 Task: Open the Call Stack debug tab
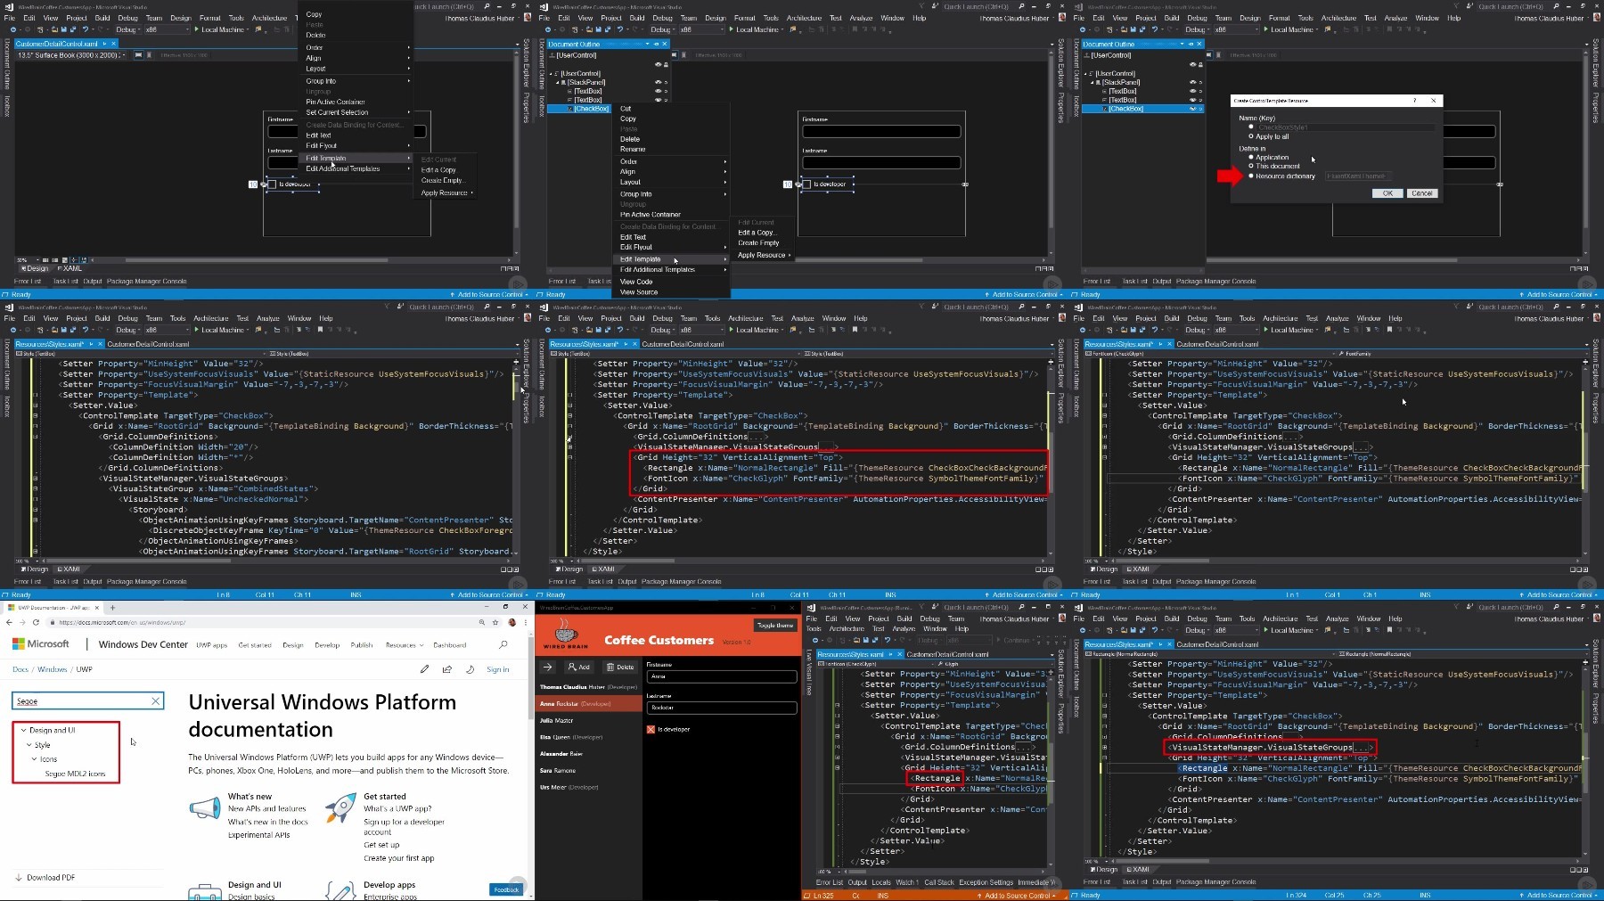click(x=939, y=883)
